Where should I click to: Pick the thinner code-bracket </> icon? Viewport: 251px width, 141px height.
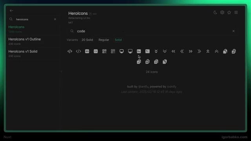78,51
